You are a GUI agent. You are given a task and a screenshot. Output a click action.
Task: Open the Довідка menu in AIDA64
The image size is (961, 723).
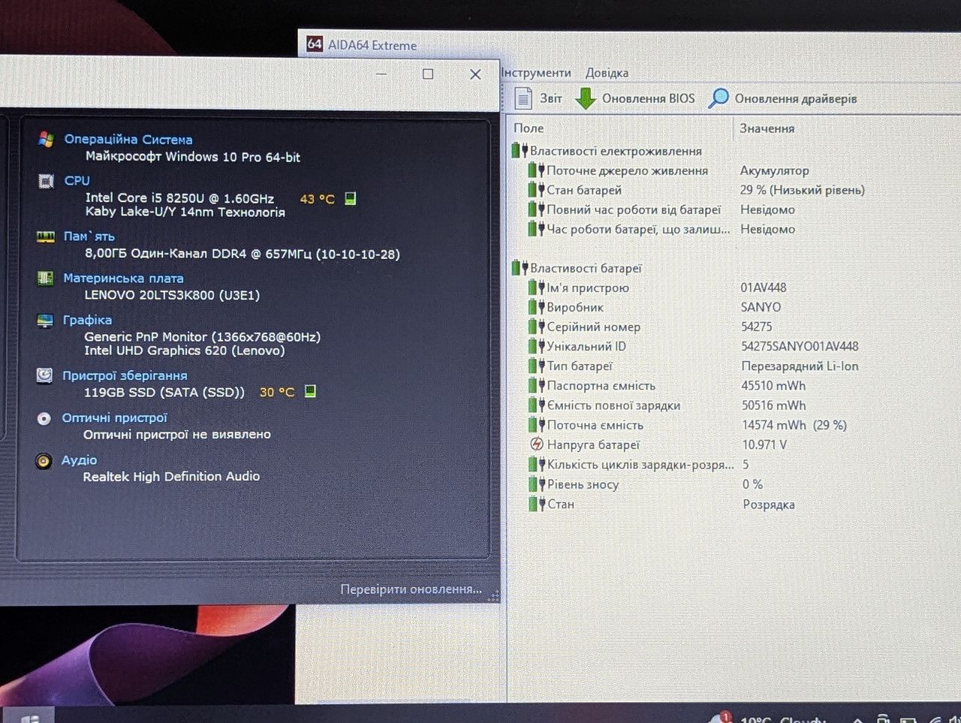coord(607,73)
